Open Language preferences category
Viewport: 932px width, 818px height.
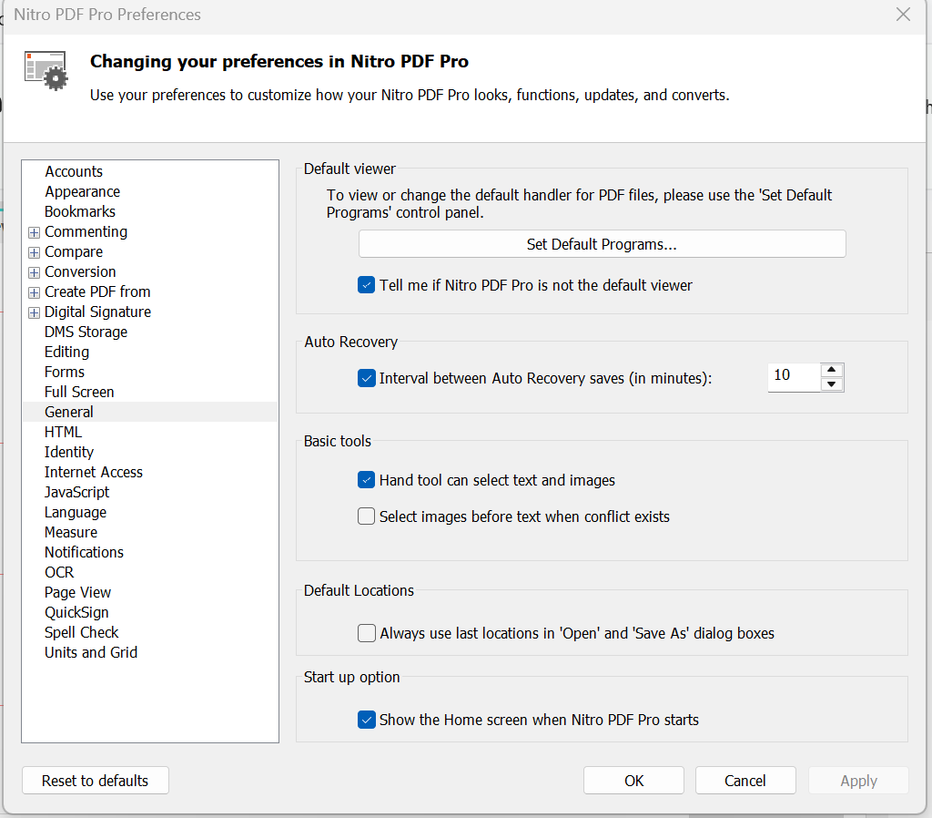(x=76, y=512)
